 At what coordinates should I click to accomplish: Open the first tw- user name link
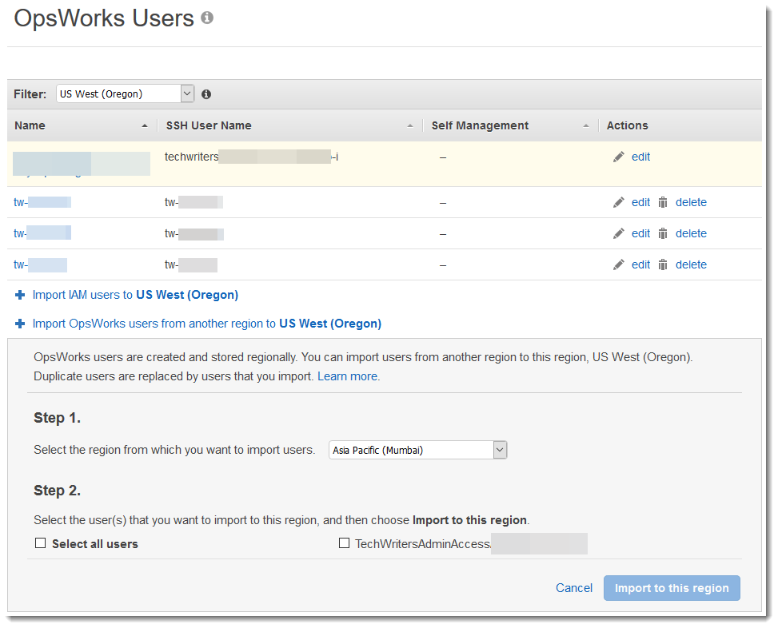[x=42, y=202]
